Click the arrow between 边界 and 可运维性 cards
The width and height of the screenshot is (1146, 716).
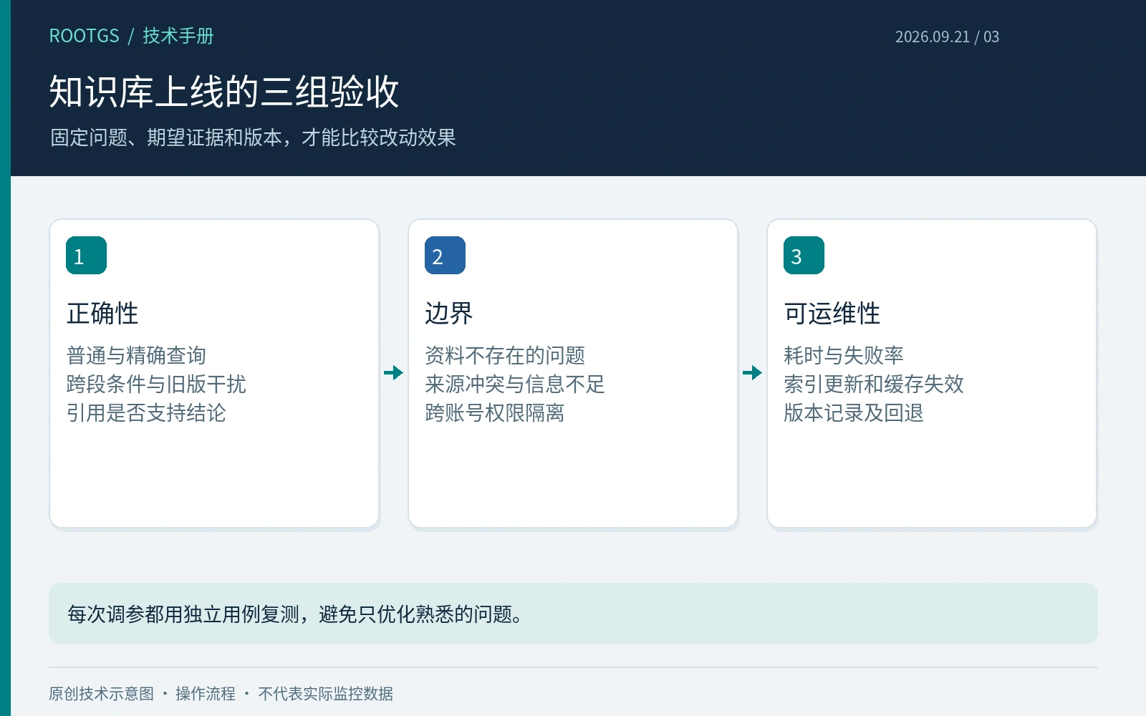(752, 372)
